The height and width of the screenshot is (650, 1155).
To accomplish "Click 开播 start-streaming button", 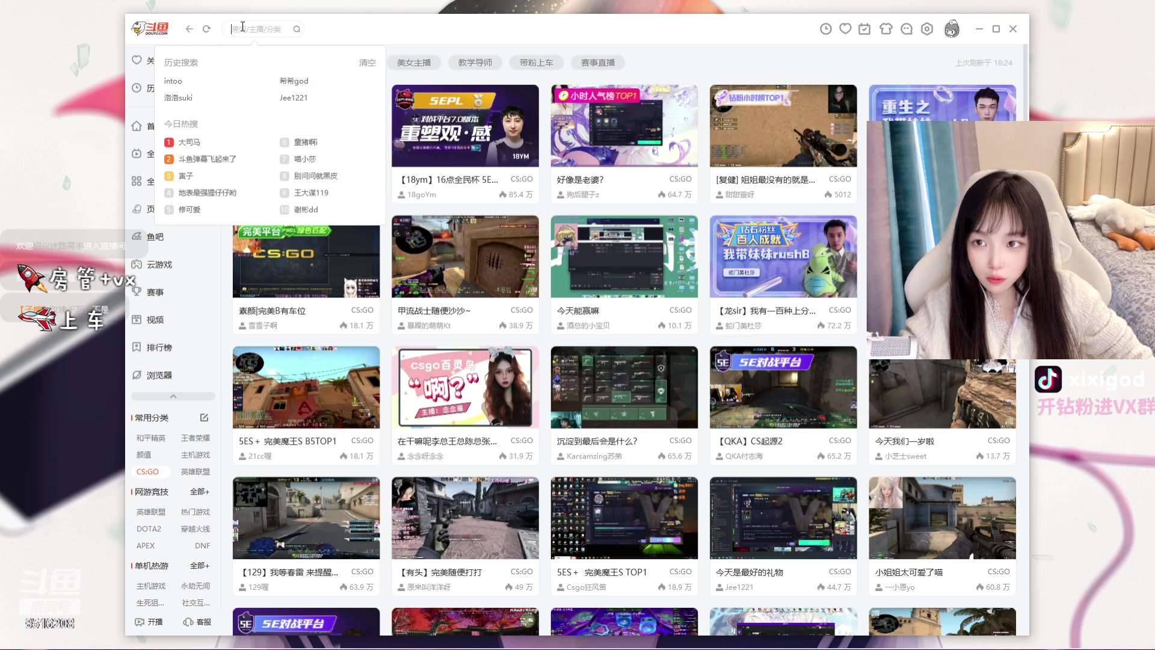I will coord(149,622).
